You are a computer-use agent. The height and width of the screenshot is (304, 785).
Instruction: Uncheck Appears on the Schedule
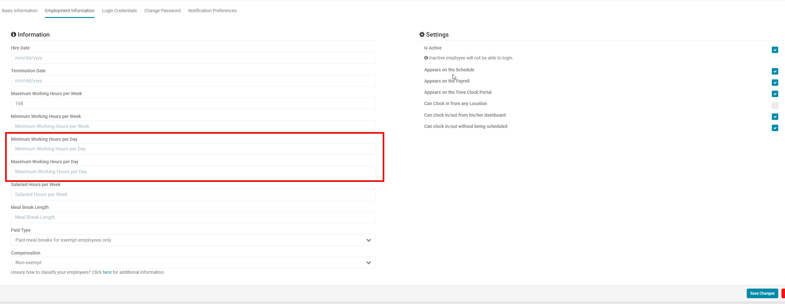775,71
